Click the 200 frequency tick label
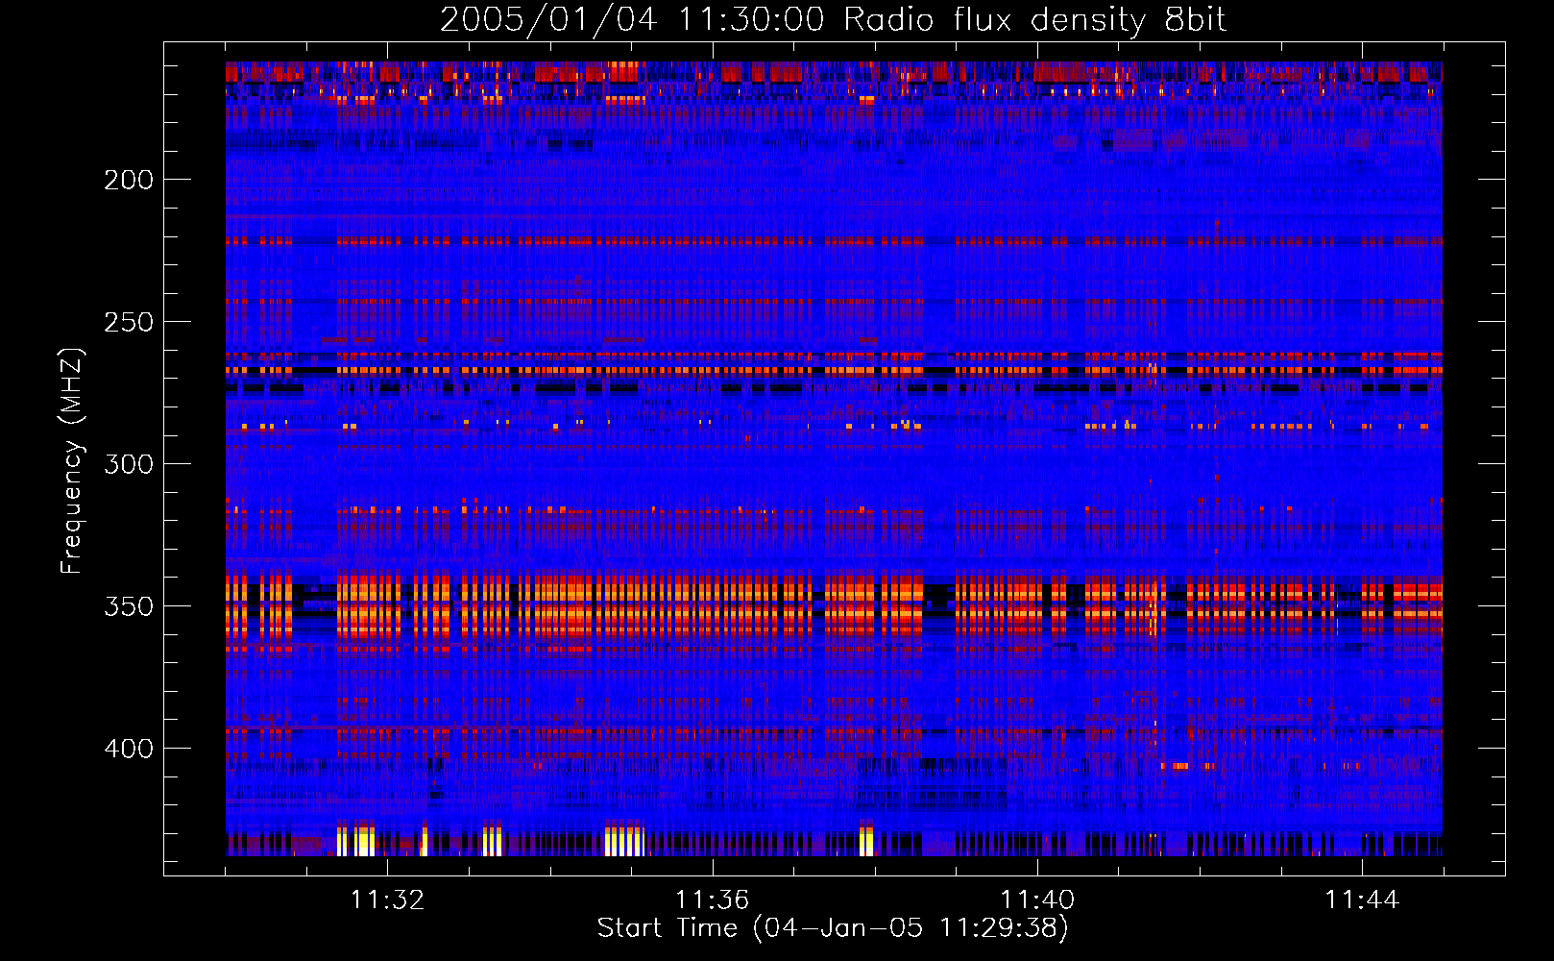Viewport: 1554px width, 961px height. click(129, 180)
